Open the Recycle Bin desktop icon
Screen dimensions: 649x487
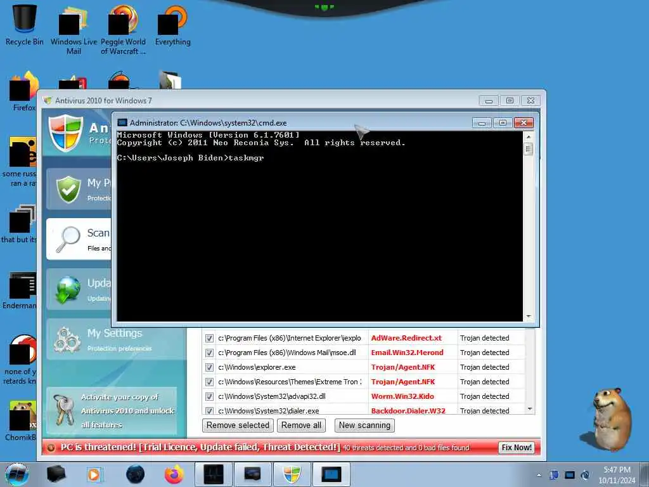click(24, 25)
